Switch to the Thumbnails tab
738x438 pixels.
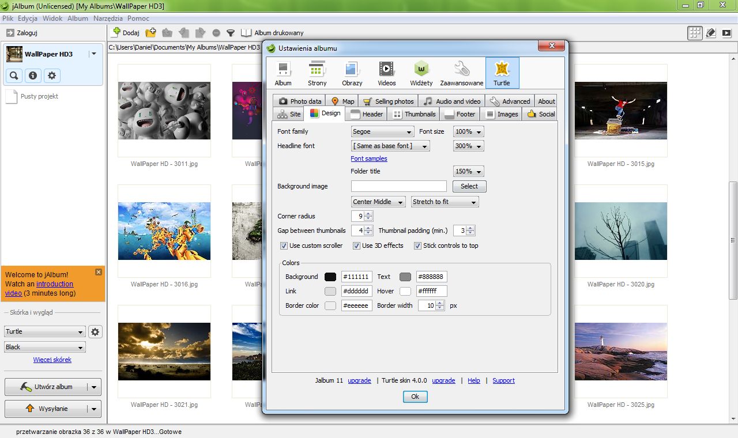pyautogui.click(x=414, y=114)
